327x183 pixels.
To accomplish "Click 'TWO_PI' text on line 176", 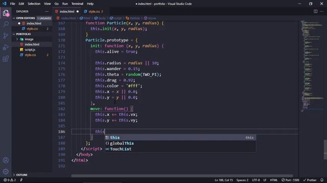I will 150,74.
